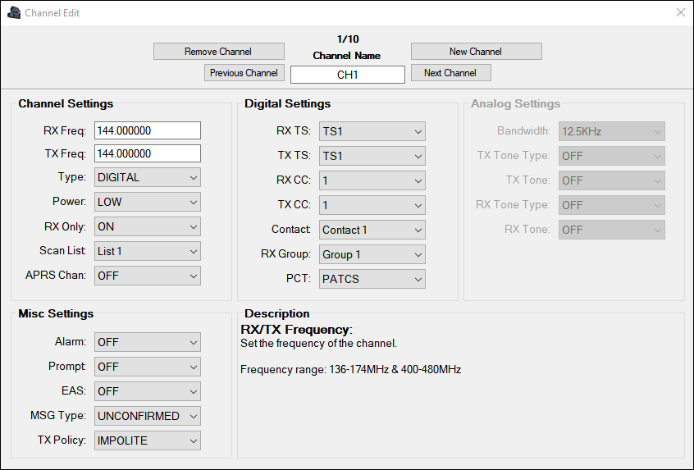Open the Scan List dropdown
Image resolution: width=694 pixels, height=470 pixels.
click(148, 251)
